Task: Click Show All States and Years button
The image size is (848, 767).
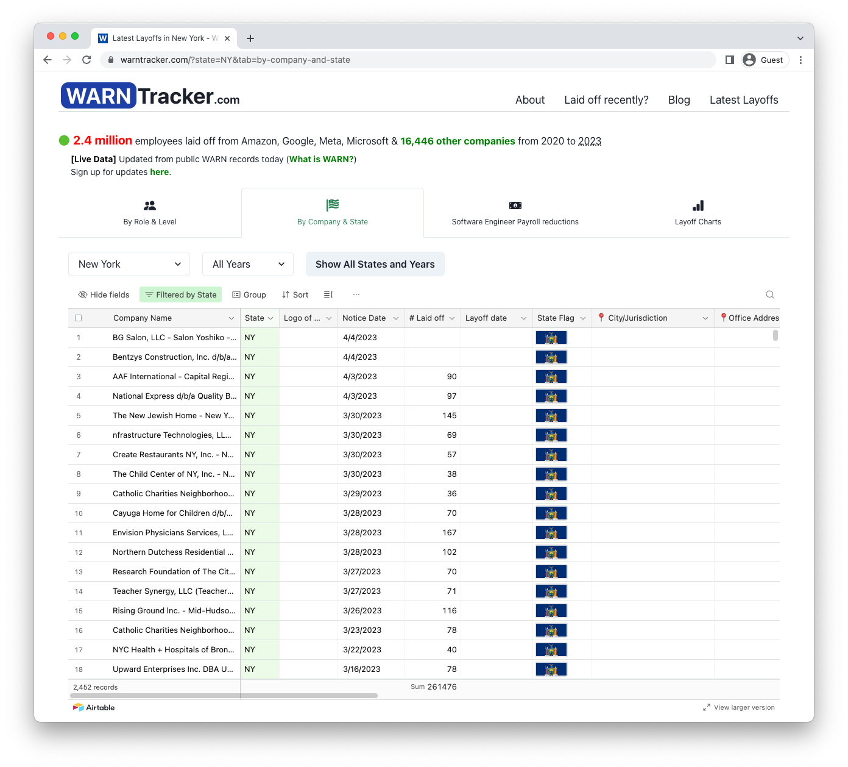Action: point(375,264)
